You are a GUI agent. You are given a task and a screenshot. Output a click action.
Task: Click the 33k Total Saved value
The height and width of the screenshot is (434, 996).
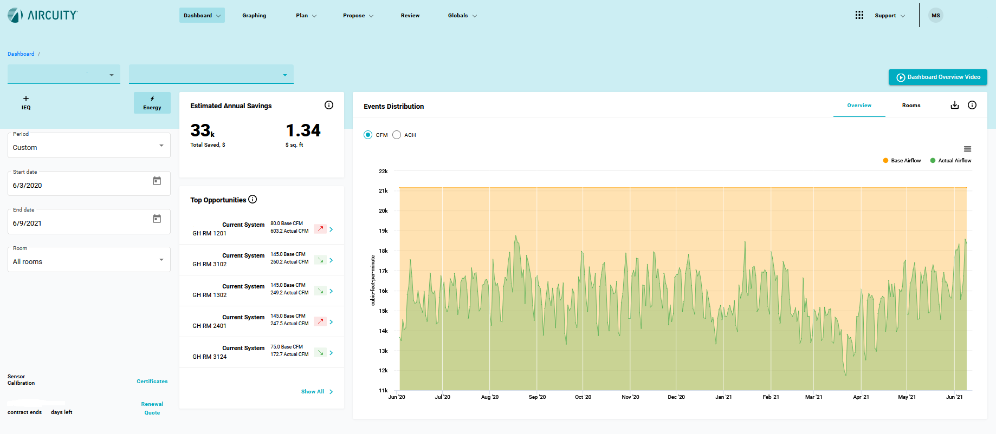coord(203,130)
